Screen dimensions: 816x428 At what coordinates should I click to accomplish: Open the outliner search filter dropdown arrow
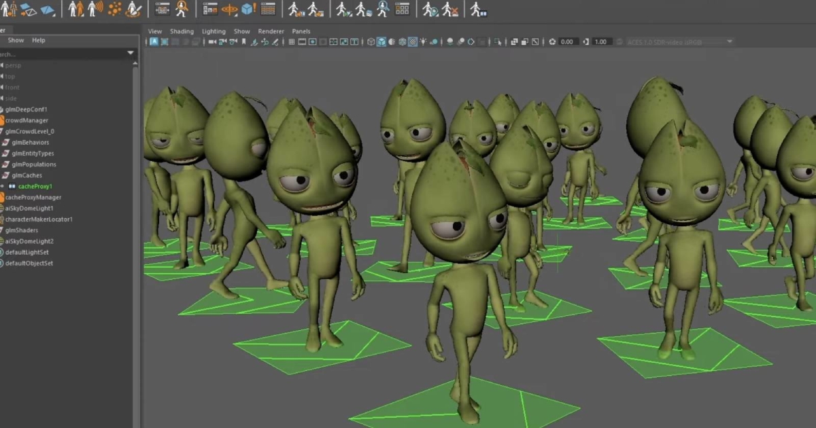pyautogui.click(x=131, y=53)
